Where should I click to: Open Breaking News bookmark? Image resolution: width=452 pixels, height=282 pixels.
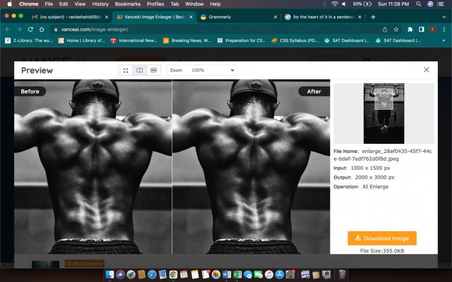[187, 41]
